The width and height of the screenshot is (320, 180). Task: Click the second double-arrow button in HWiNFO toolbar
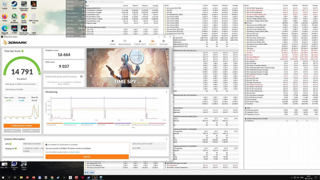92,172
